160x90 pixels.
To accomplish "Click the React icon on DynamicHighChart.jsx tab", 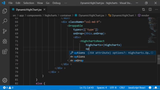I will click(x=13, y=9).
